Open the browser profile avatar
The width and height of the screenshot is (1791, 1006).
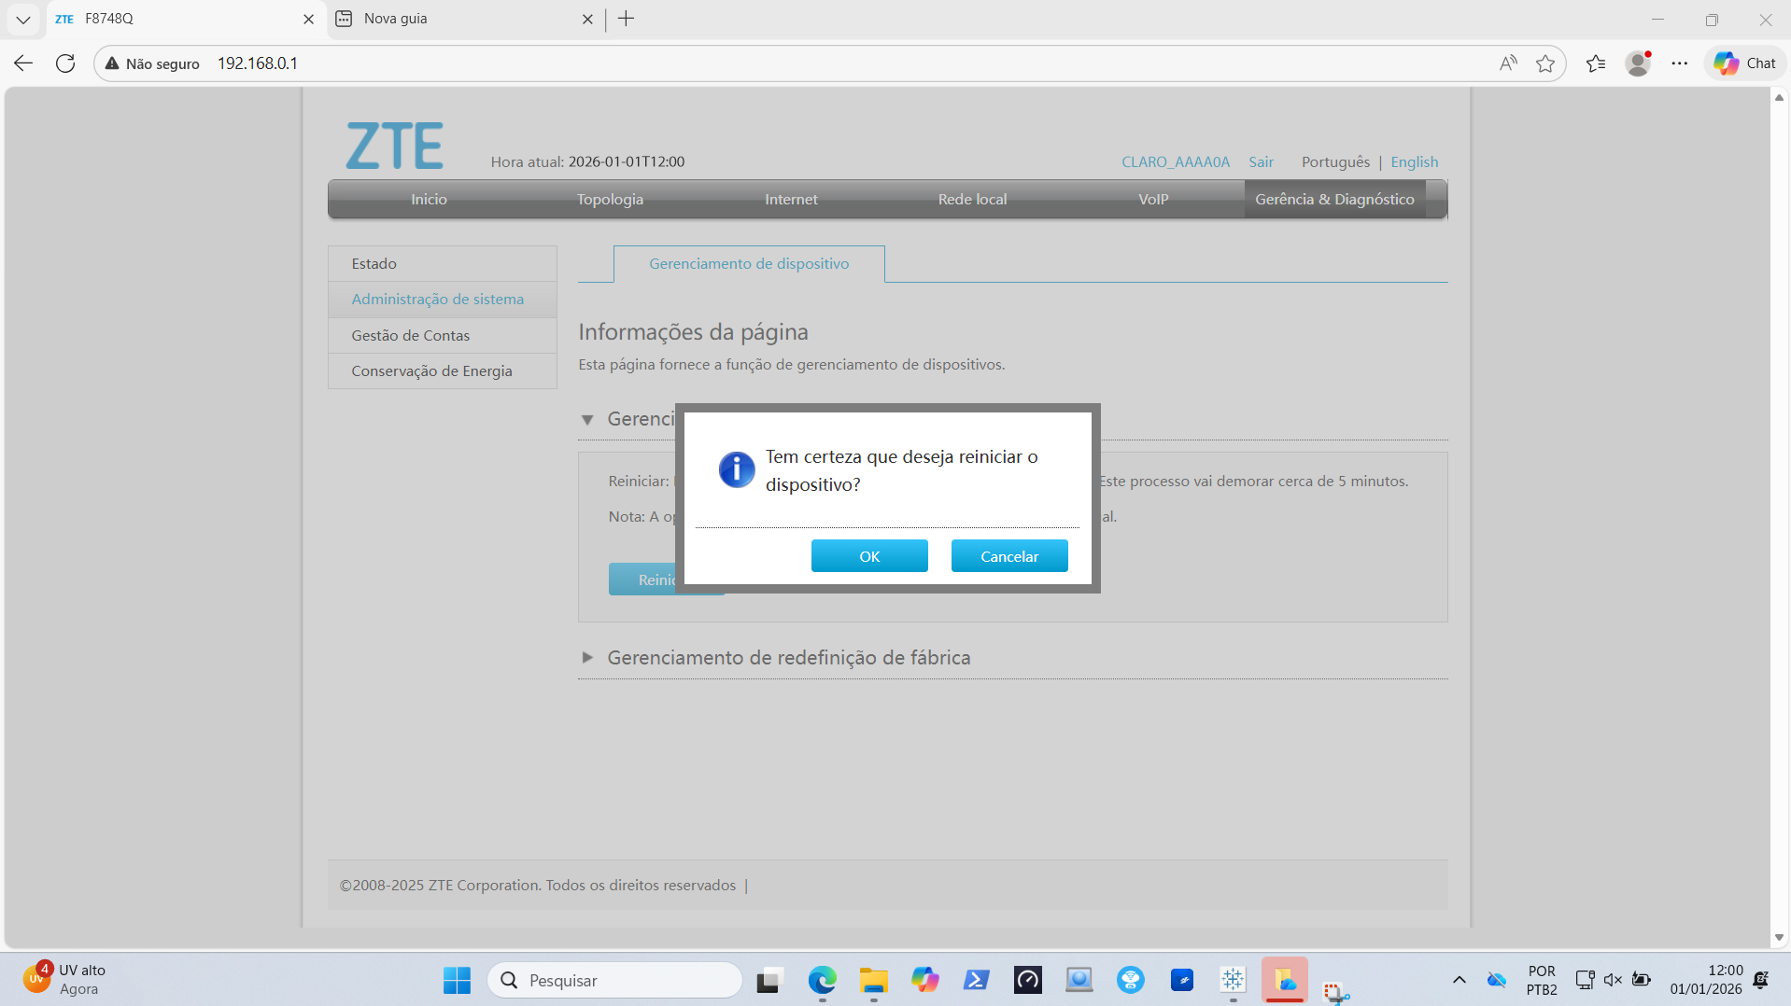(1639, 63)
